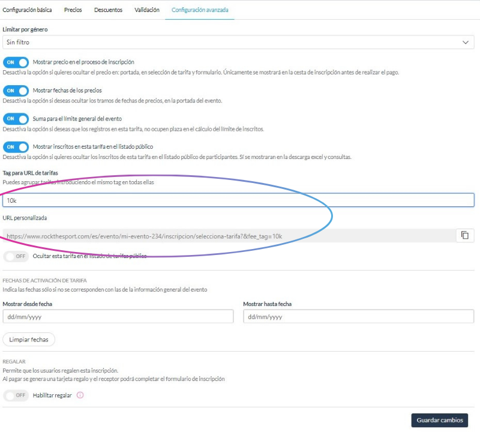
Task: Switch to the Precios tab
Action: click(73, 10)
